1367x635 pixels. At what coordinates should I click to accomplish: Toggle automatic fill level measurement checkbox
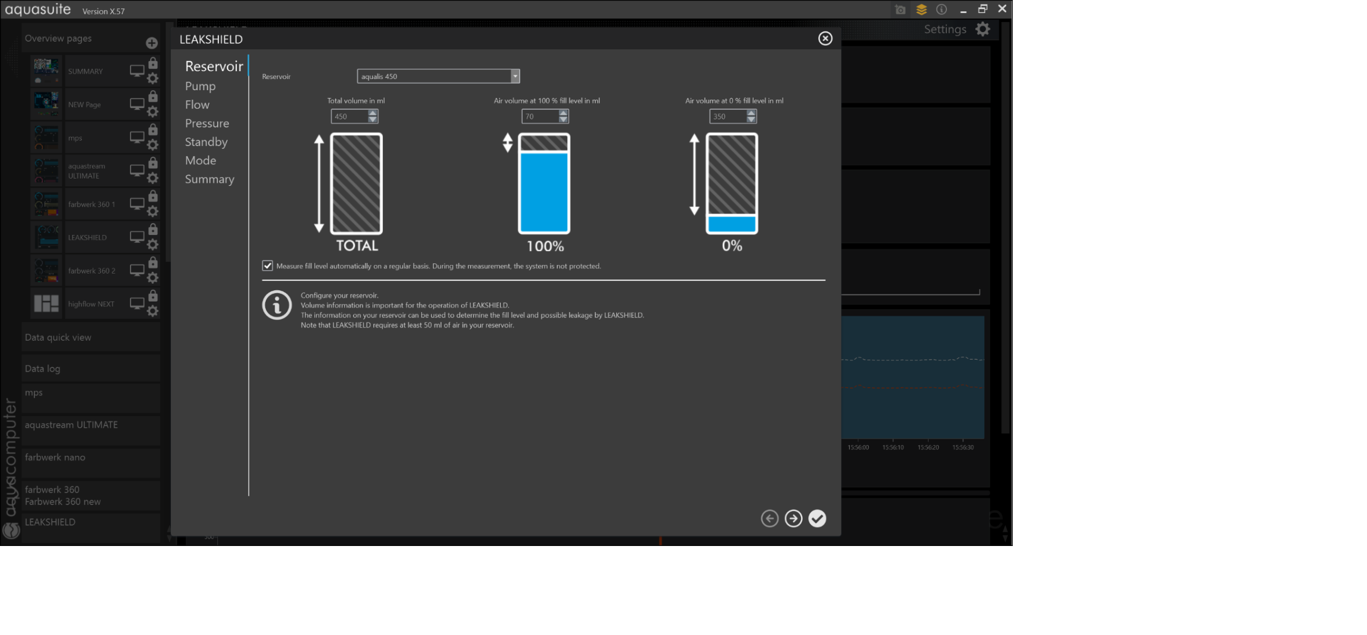point(268,266)
